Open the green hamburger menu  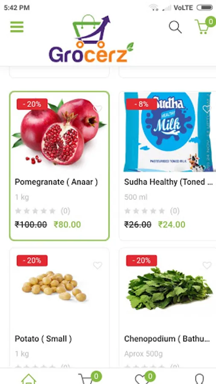pyautogui.click(x=17, y=27)
